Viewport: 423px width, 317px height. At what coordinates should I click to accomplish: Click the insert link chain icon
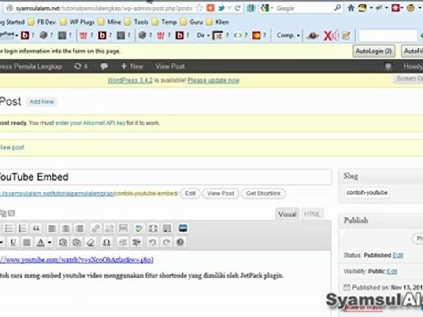click(x=96, y=229)
